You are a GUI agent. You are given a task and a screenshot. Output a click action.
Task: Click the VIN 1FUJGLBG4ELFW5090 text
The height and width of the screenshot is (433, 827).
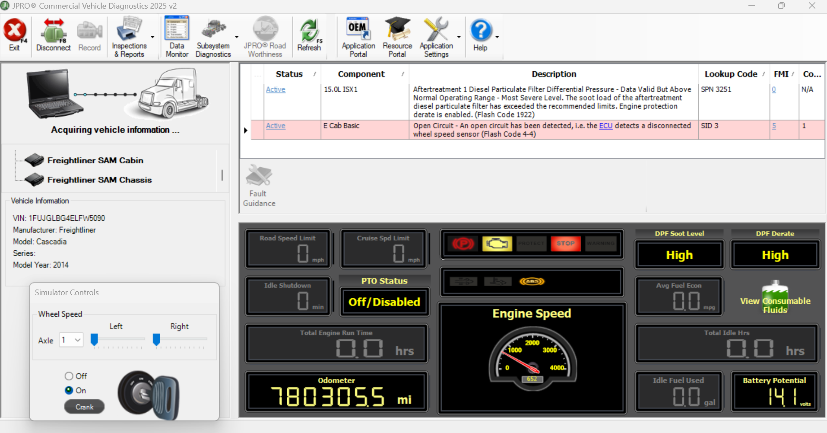click(59, 218)
